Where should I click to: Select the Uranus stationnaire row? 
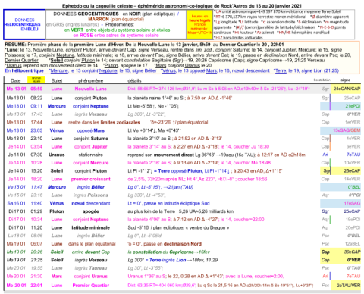(x=182, y=155)
